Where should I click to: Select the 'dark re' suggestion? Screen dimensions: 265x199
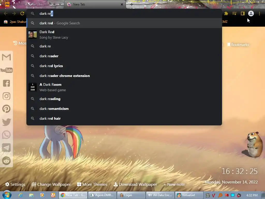(x=124, y=46)
